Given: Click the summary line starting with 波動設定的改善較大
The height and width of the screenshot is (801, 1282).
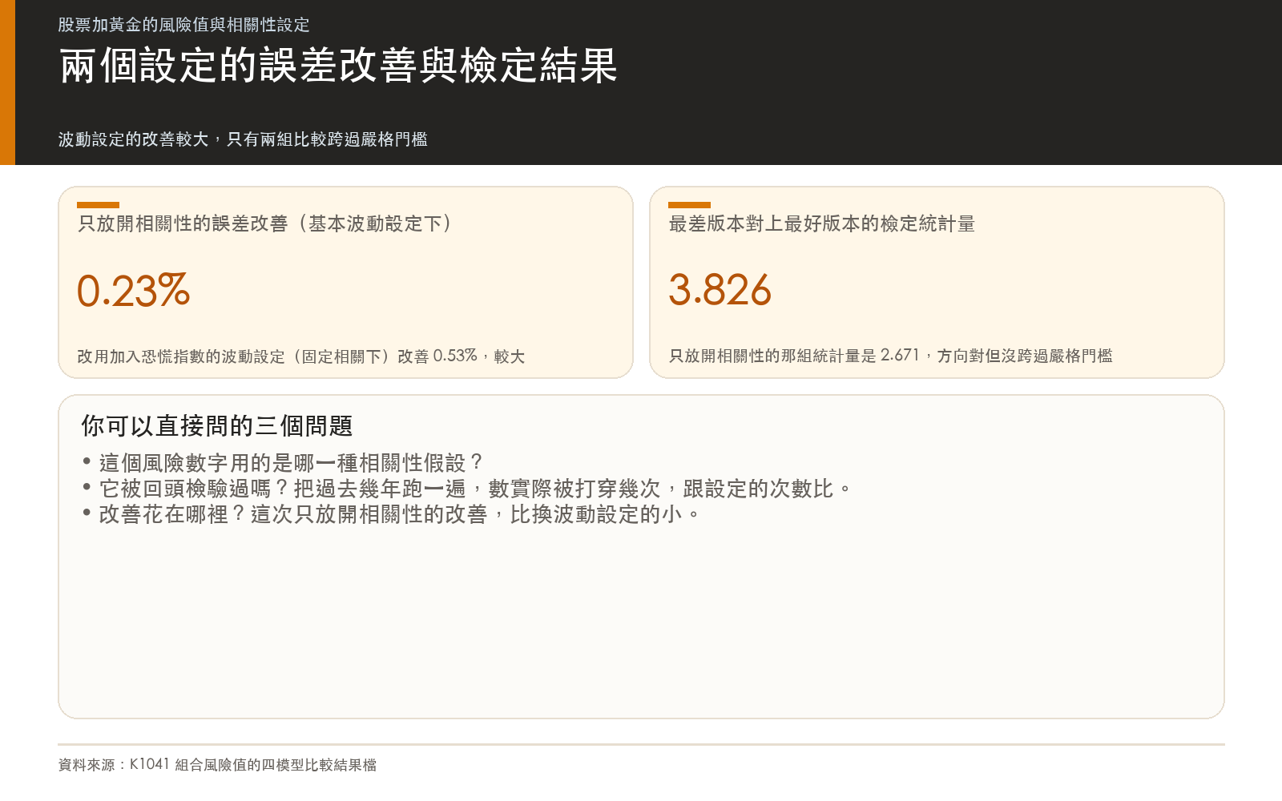Looking at the screenshot, I should (243, 139).
